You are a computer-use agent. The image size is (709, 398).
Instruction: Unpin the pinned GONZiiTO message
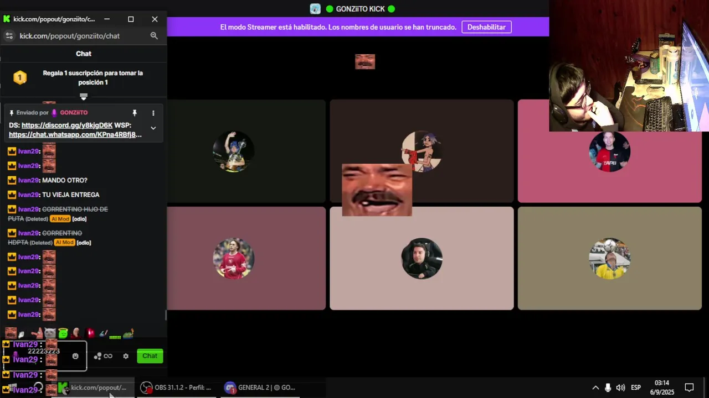(x=134, y=113)
